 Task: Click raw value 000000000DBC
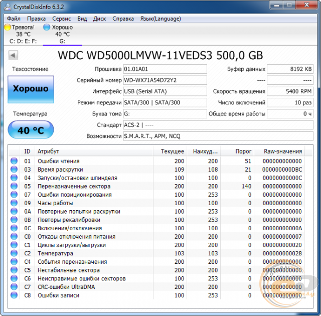(x=282, y=170)
